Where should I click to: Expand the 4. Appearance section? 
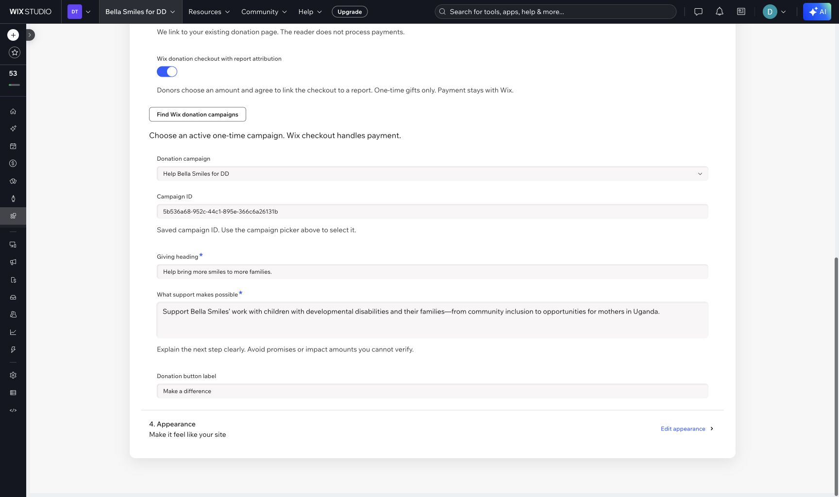tap(432, 429)
